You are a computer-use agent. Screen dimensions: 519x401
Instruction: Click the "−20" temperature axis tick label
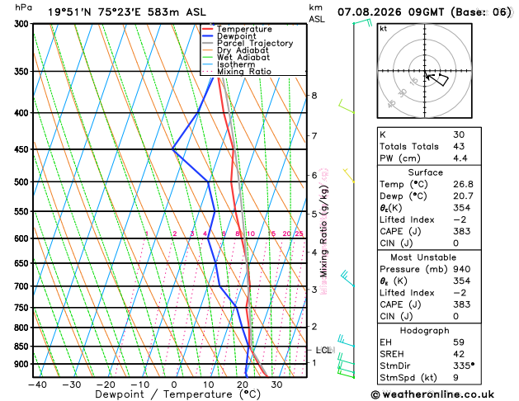[x=106, y=384]
